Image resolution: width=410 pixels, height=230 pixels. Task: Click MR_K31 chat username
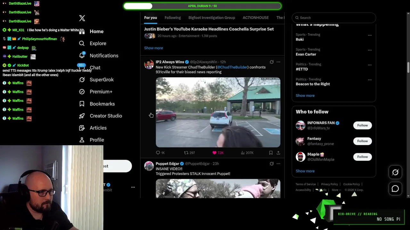(x=18, y=30)
